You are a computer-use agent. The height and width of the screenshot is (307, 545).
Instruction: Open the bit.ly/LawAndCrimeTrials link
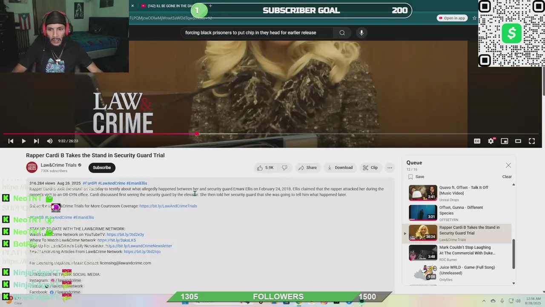tap(168, 206)
